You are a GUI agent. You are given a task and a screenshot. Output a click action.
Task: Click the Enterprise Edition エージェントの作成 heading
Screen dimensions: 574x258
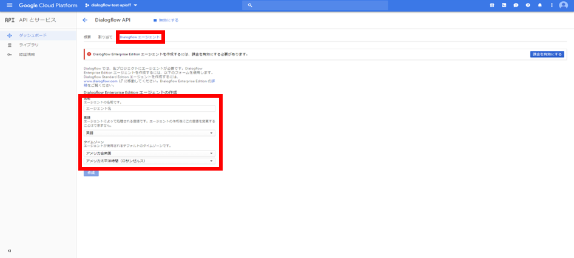coord(130,93)
